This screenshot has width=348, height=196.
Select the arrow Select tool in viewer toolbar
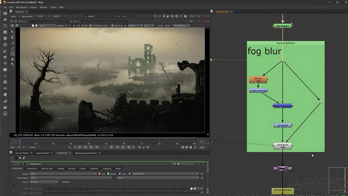click(x=13, y=32)
